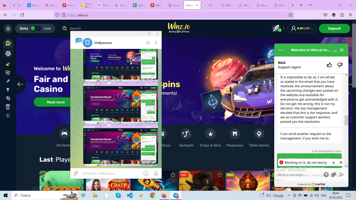The height and width of the screenshot is (200, 356).
Task: Open the slot machine casino sidebar icon
Action: 8,43
